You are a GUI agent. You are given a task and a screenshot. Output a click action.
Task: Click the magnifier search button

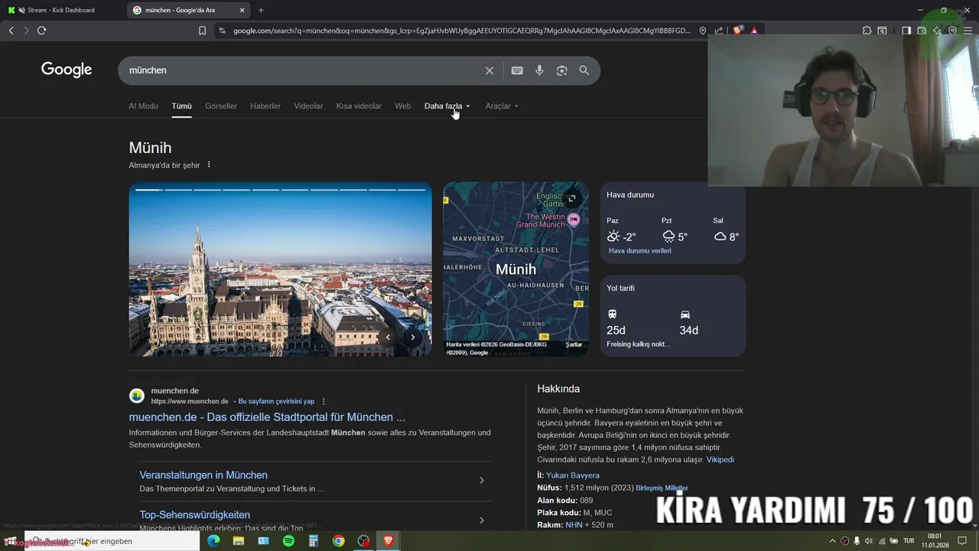(584, 70)
